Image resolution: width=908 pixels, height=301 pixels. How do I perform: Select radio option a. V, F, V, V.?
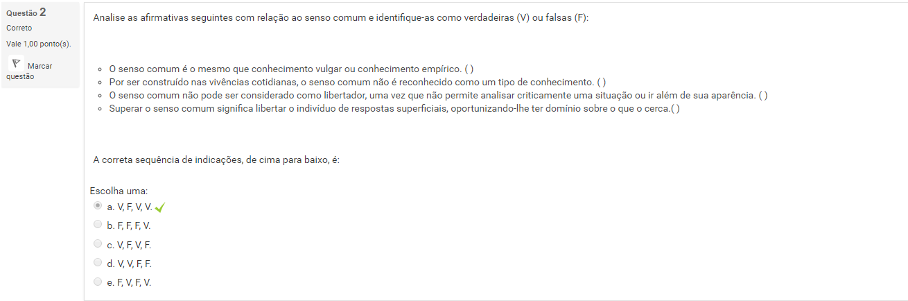coord(98,206)
